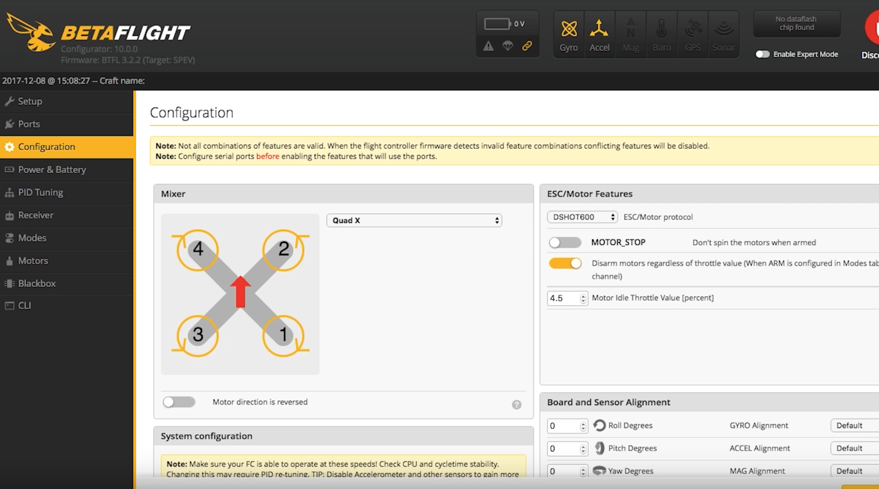This screenshot has width=879, height=489.
Task: Open the CLI tab
Action: (x=24, y=306)
